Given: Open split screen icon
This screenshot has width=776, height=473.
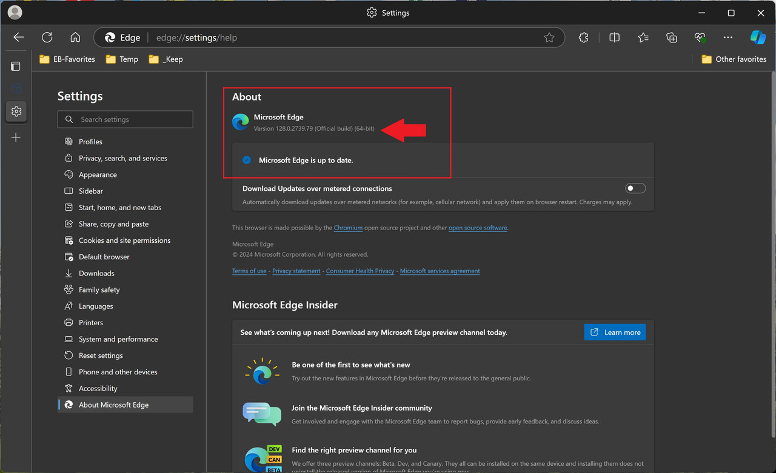Looking at the screenshot, I should click(x=614, y=38).
